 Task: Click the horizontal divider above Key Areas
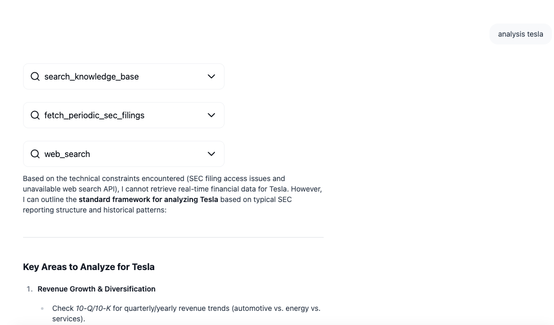pyautogui.click(x=173, y=238)
